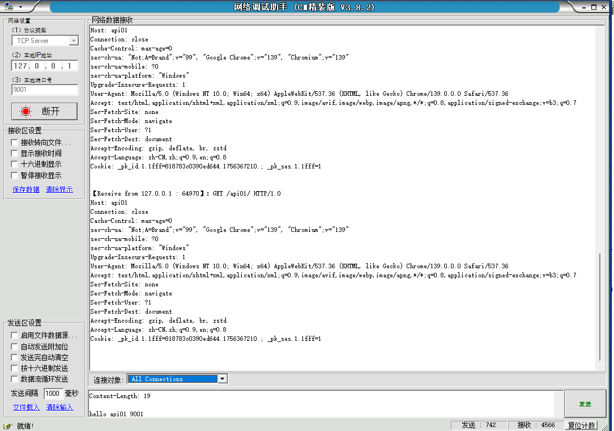The height and width of the screenshot is (431, 614).
Task: Reset counters with 复位计数 button
Action: point(582,425)
